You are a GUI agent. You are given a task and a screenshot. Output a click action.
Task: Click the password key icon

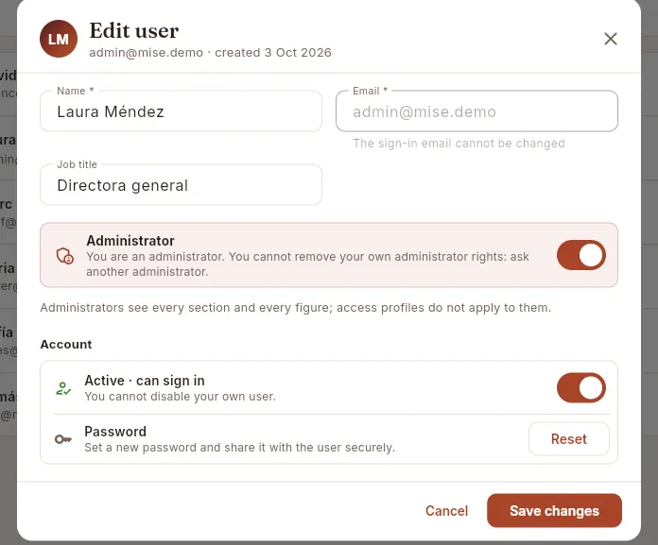63,439
